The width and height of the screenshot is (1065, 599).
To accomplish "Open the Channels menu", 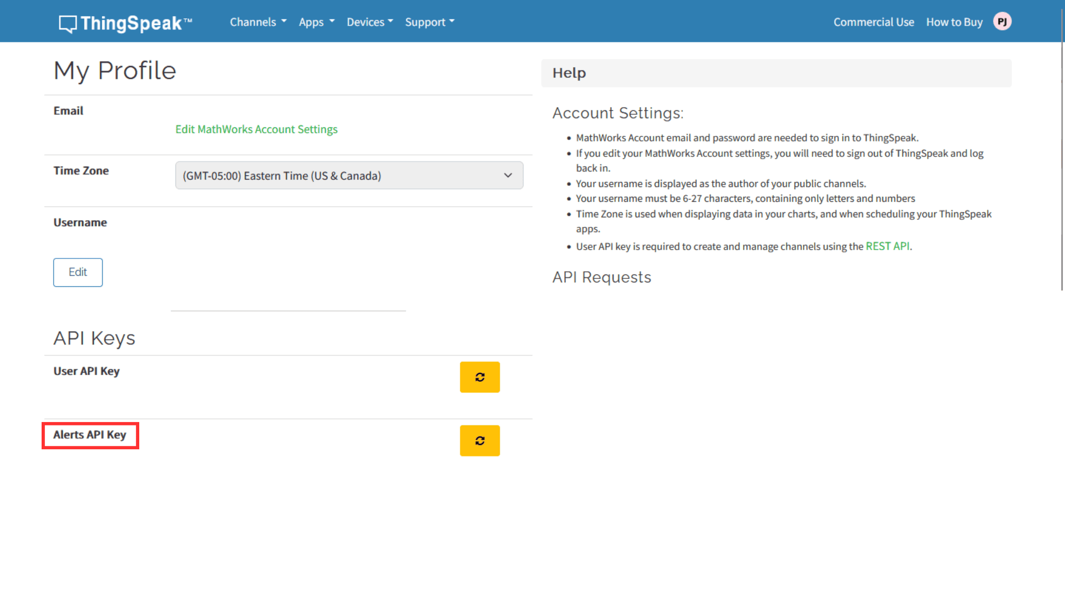I will [x=258, y=22].
